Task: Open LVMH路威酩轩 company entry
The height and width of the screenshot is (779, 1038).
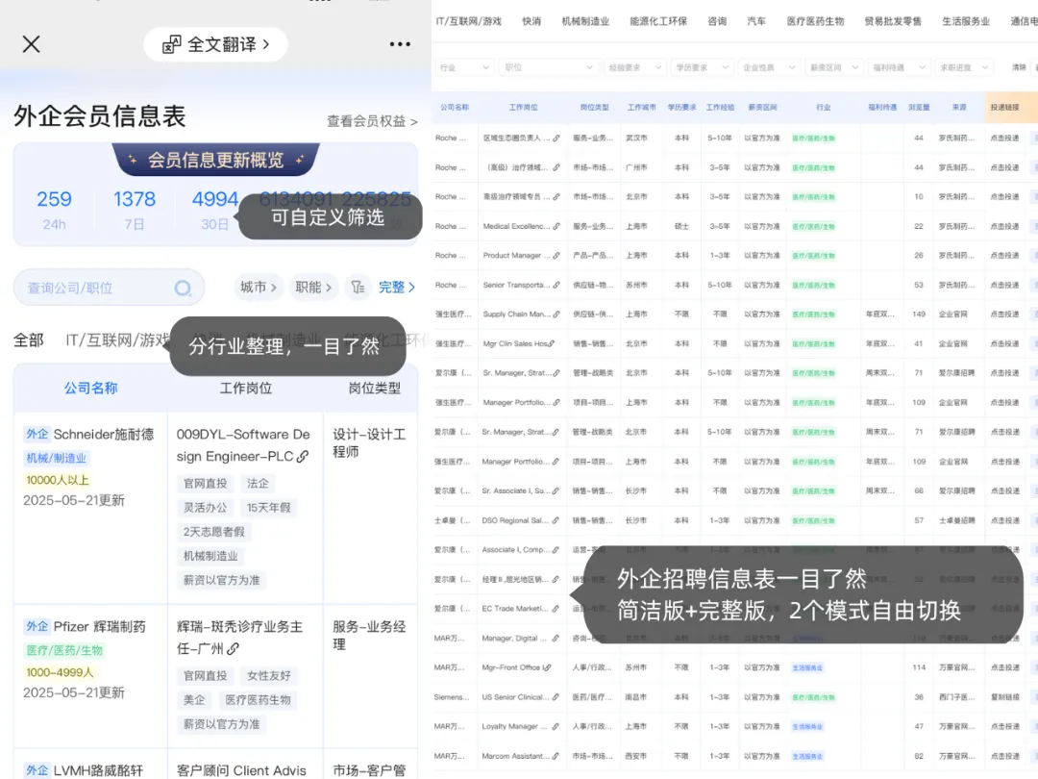Action: click(x=98, y=770)
